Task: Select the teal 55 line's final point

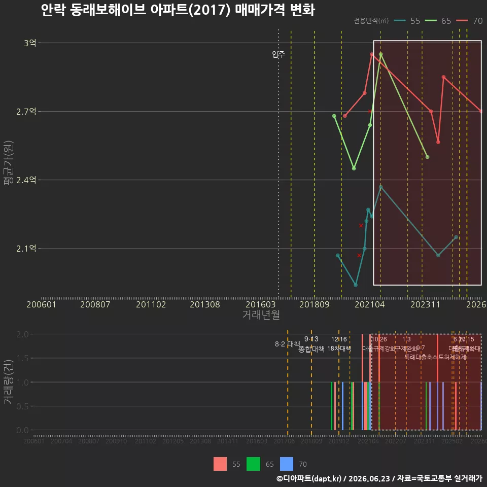Action: pos(456,237)
